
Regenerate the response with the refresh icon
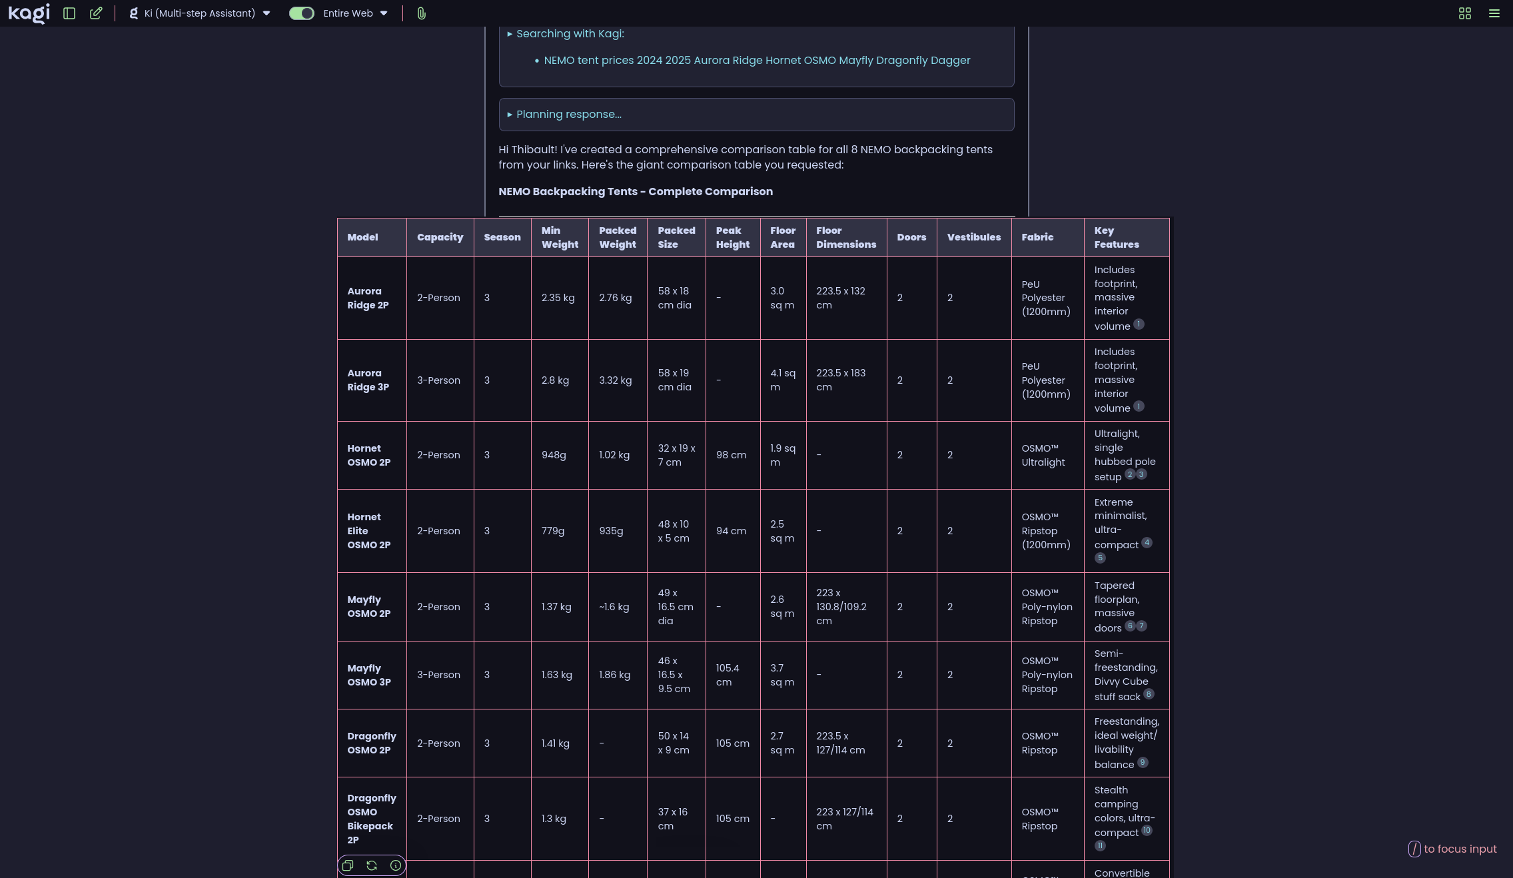[372, 865]
